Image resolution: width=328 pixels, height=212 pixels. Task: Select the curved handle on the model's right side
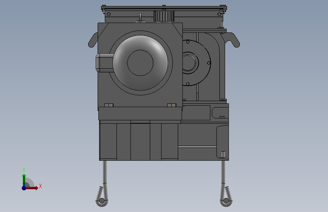point(231,40)
